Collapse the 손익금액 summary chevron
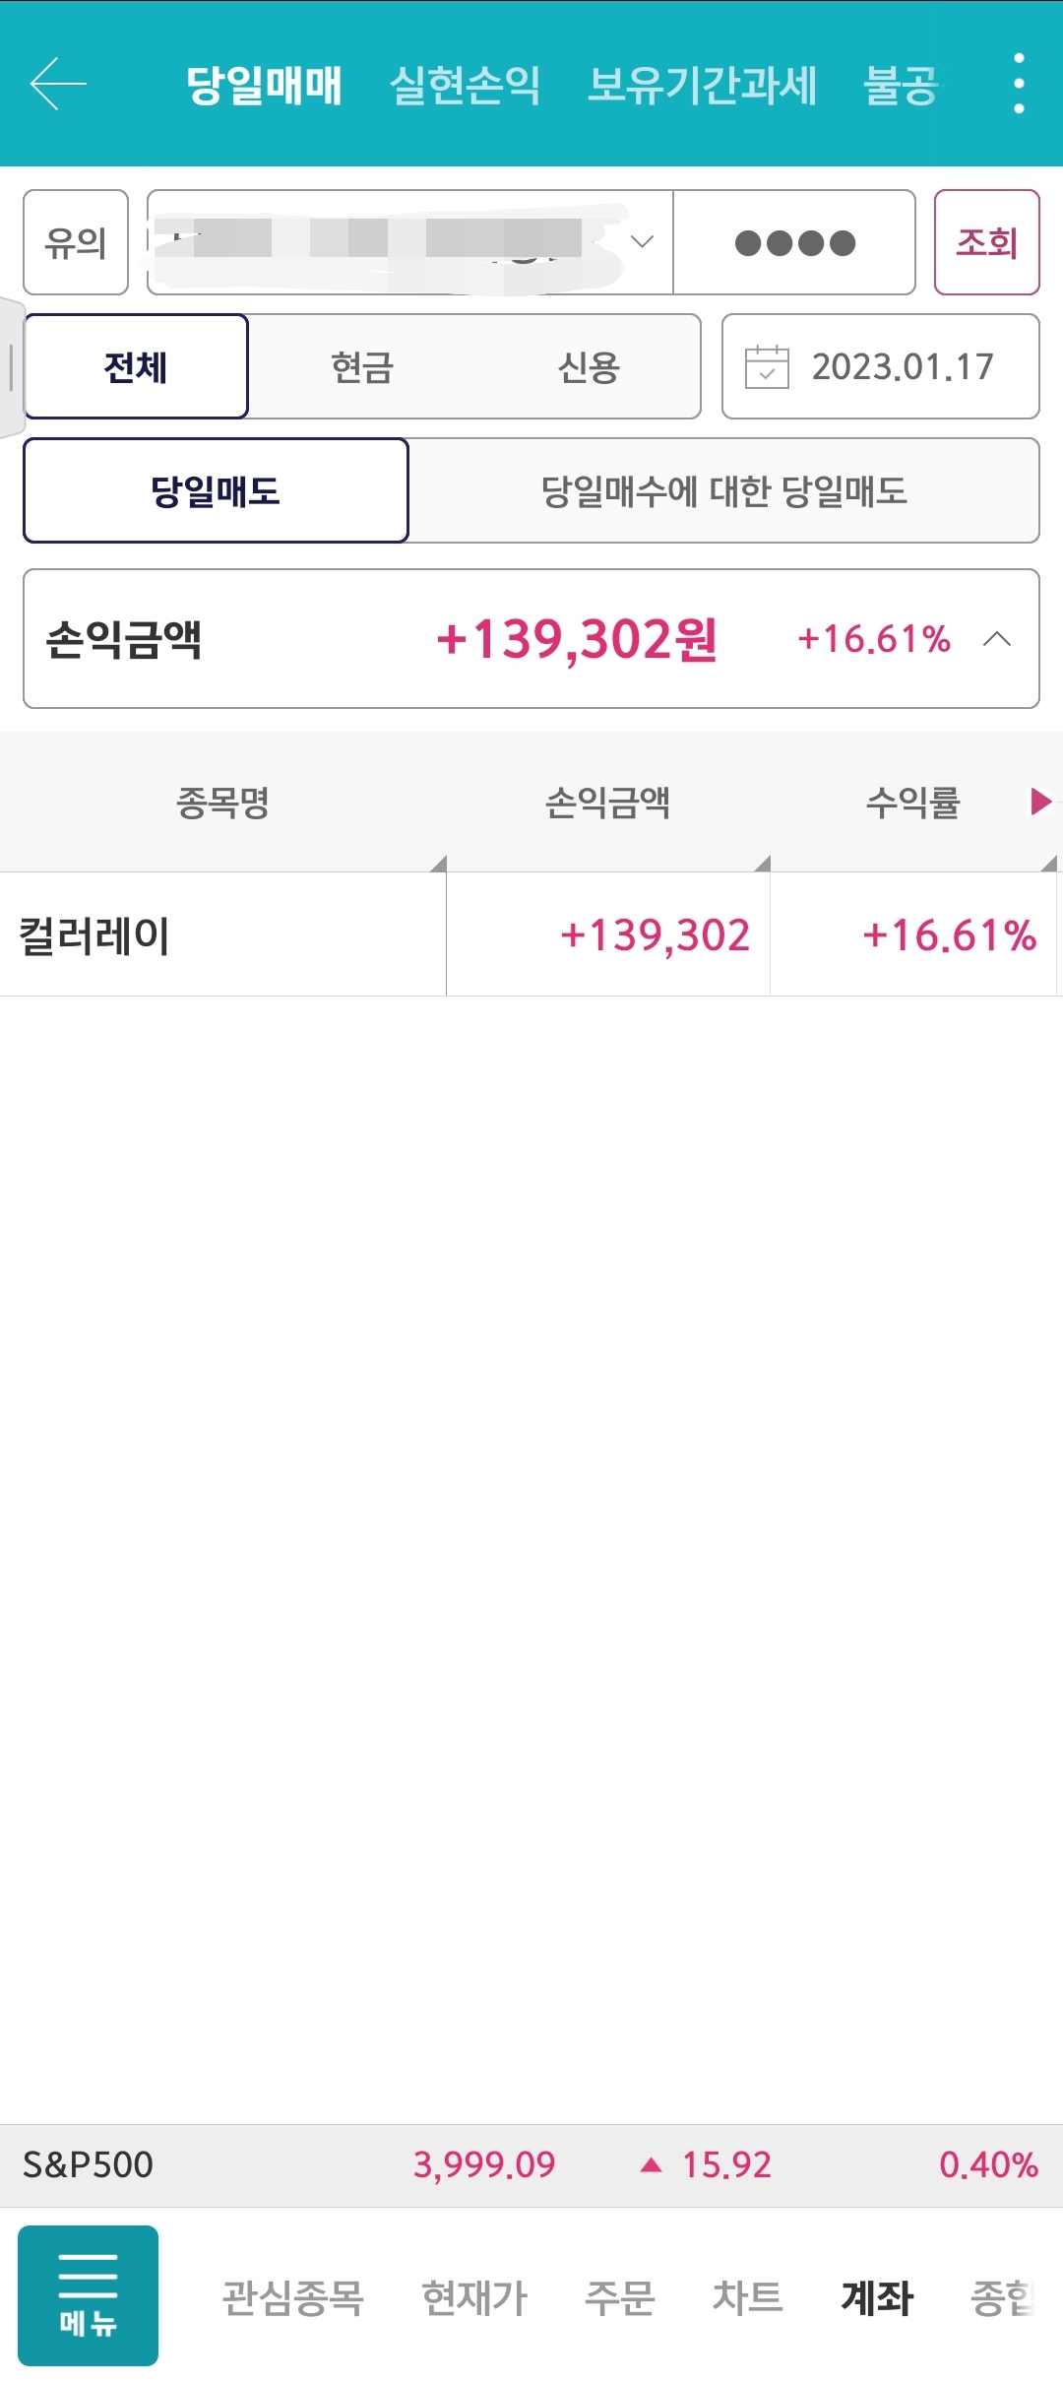This screenshot has width=1063, height=2384. 997,639
